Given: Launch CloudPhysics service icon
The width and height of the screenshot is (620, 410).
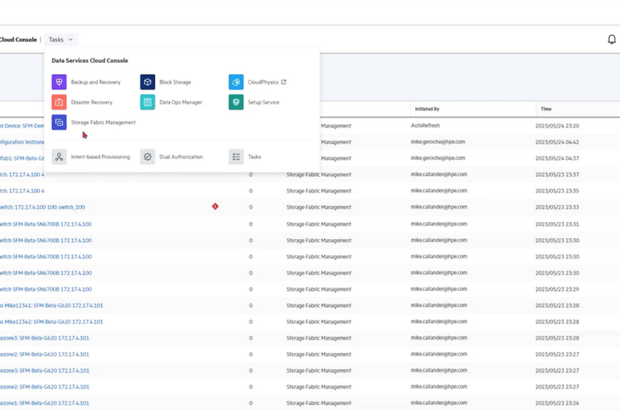Looking at the screenshot, I should [x=236, y=82].
